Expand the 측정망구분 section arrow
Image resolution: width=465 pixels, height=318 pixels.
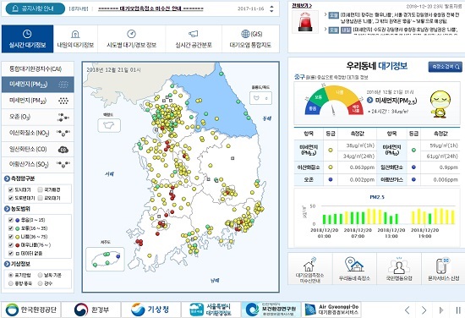[7, 178]
